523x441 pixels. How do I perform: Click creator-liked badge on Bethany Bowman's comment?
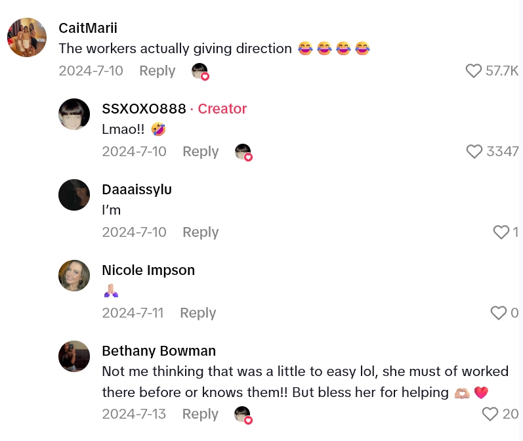pos(243,415)
